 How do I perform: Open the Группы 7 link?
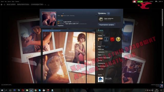point(101,75)
